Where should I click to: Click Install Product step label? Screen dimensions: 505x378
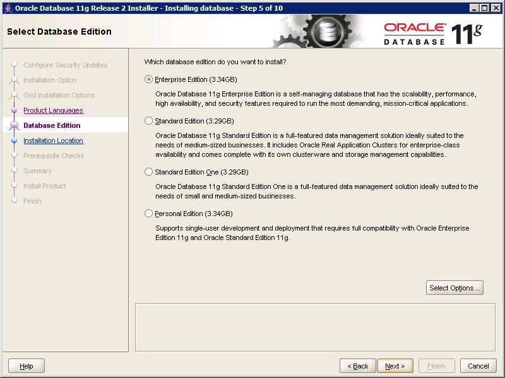coord(44,186)
